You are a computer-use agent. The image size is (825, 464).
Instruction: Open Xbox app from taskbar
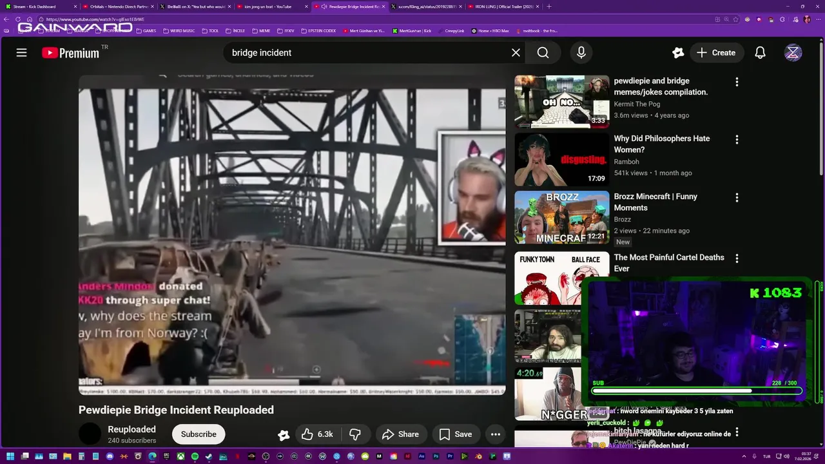pyautogui.click(x=181, y=456)
